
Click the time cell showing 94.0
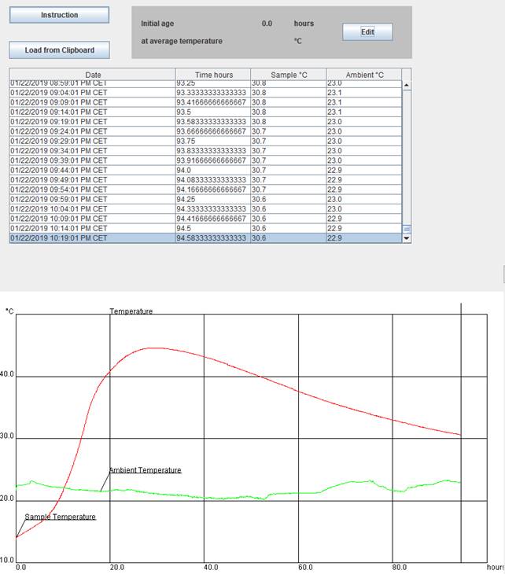(212, 170)
